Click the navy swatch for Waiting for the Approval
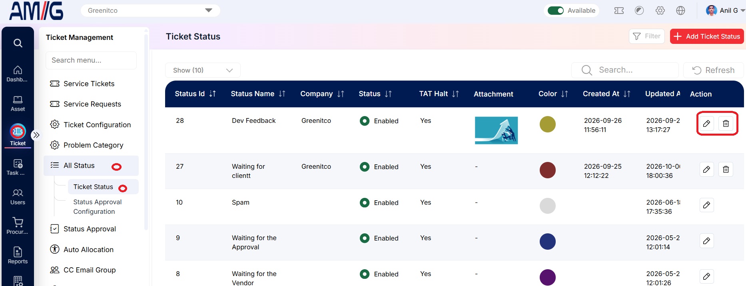Viewport: 746px width, 286px height. point(548,241)
